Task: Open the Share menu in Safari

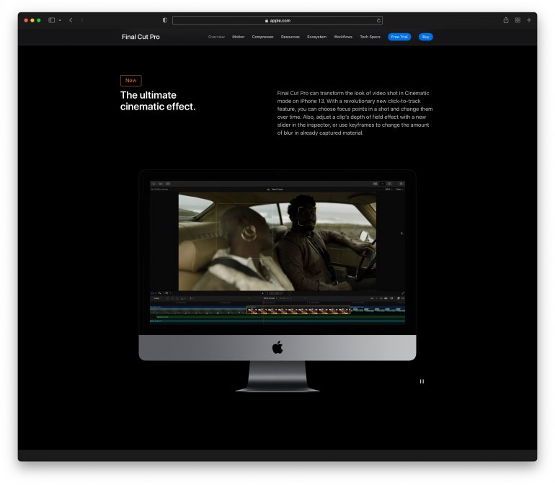Action: (506, 20)
